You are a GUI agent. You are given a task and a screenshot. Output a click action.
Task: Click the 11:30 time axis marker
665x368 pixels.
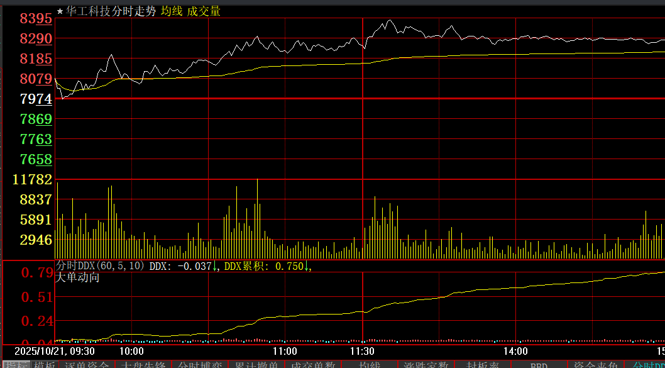click(x=362, y=352)
